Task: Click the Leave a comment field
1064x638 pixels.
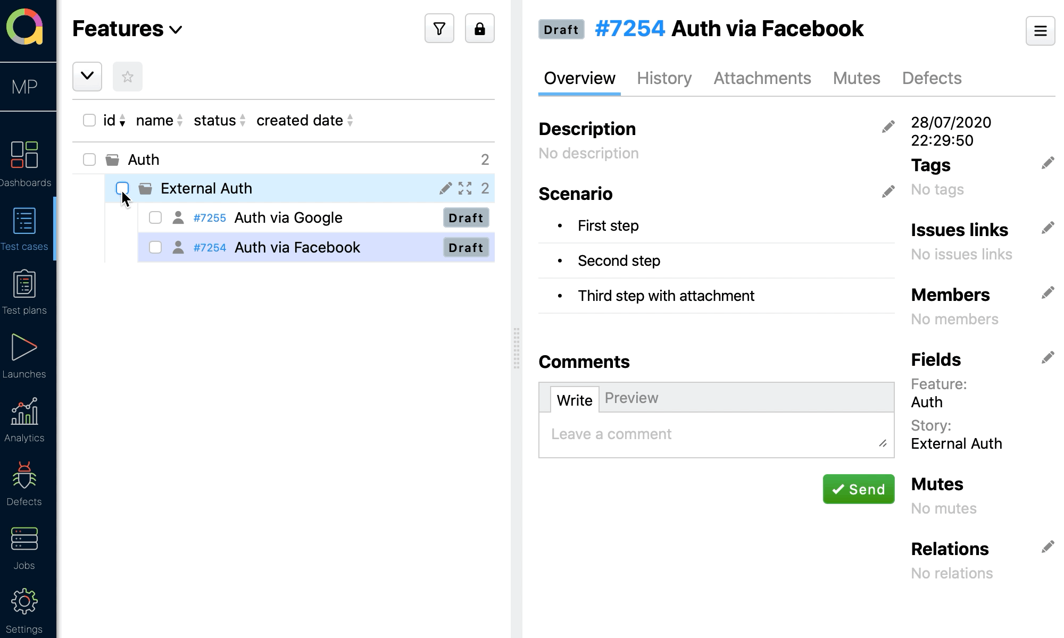Action: coord(716,434)
